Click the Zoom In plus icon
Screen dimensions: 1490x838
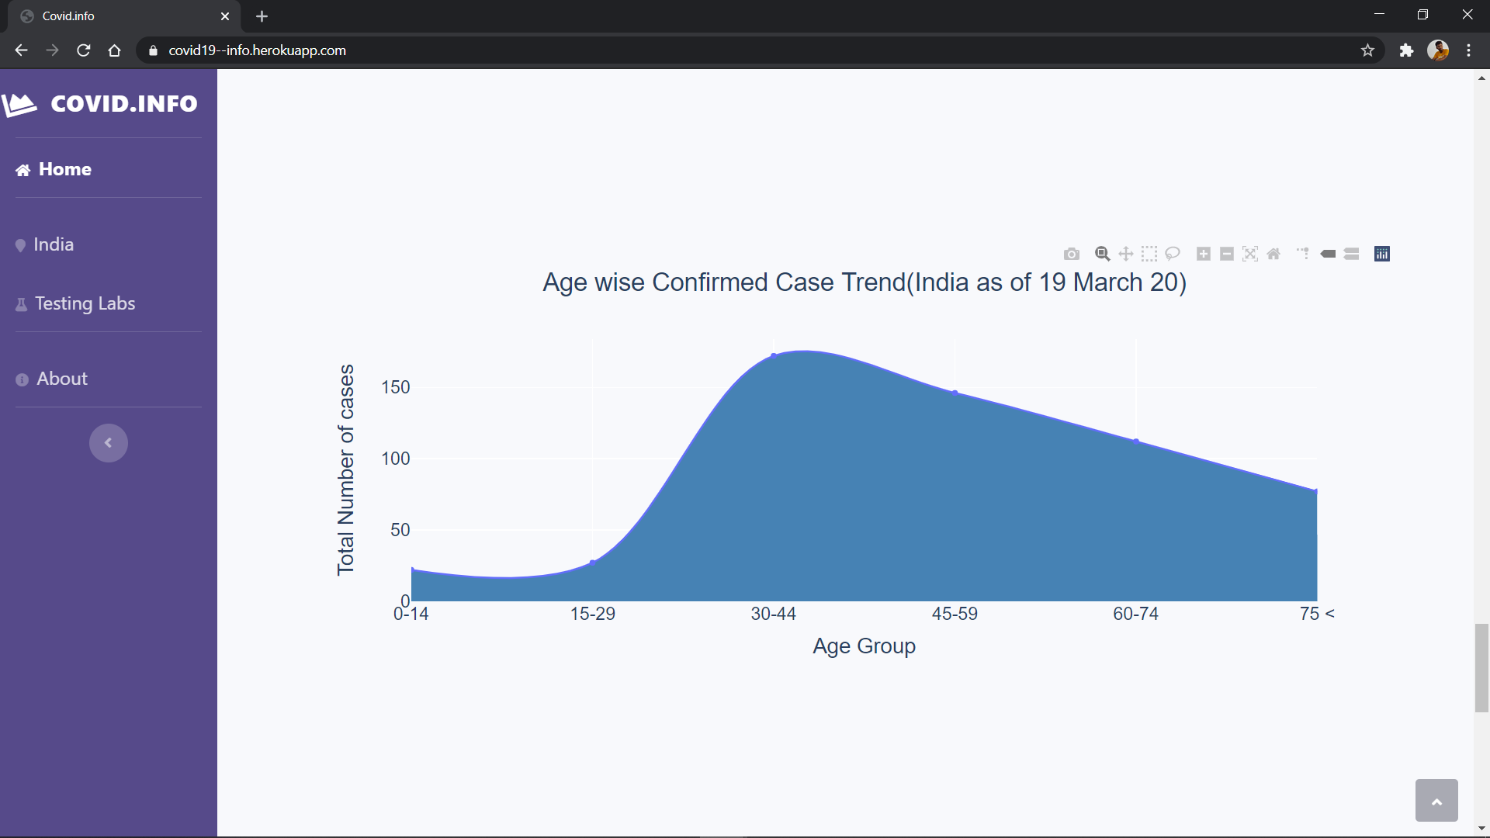(1204, 254)
